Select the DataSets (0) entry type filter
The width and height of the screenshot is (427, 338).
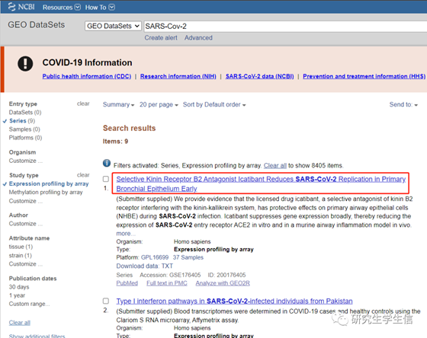25,113
